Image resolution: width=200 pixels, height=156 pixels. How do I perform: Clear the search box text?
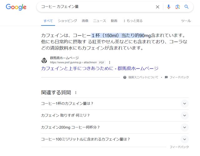(157, 7)
